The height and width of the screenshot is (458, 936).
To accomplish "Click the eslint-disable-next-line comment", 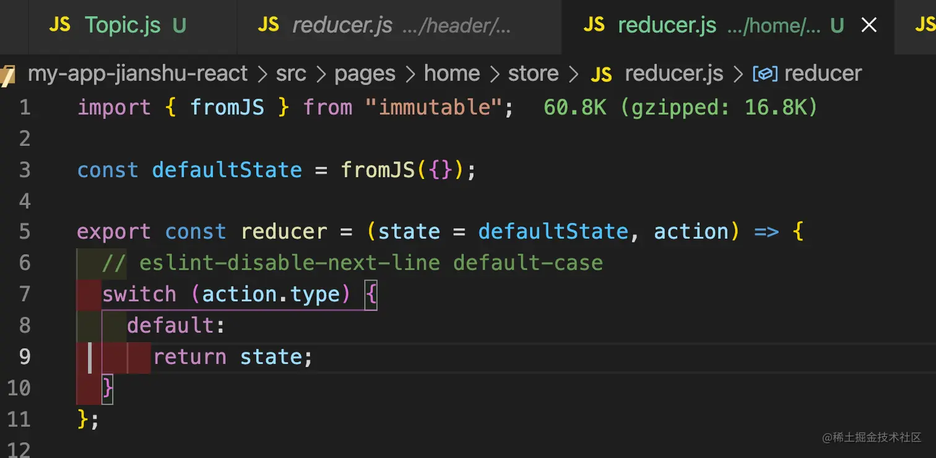I will (352, 263).
